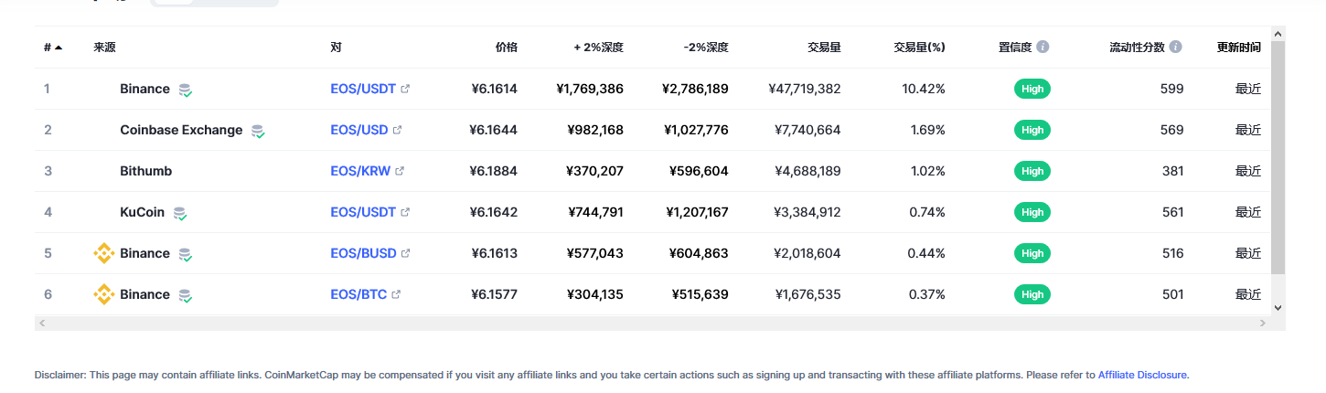Image resolution: width=1326 pixels, height=393 pixels.
Task: Open the EOS/USDT pair link for Binance
Action: click(x=363, y=89)
